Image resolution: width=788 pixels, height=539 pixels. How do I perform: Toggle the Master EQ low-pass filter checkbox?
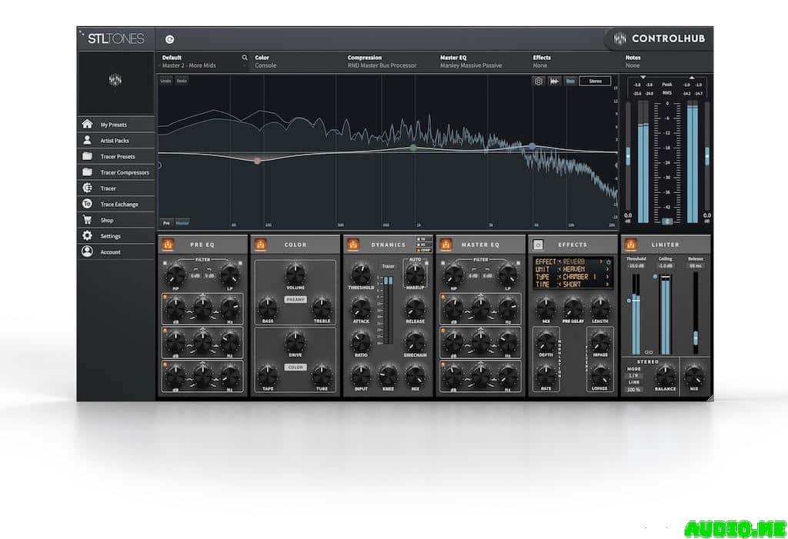pos(518,263)
